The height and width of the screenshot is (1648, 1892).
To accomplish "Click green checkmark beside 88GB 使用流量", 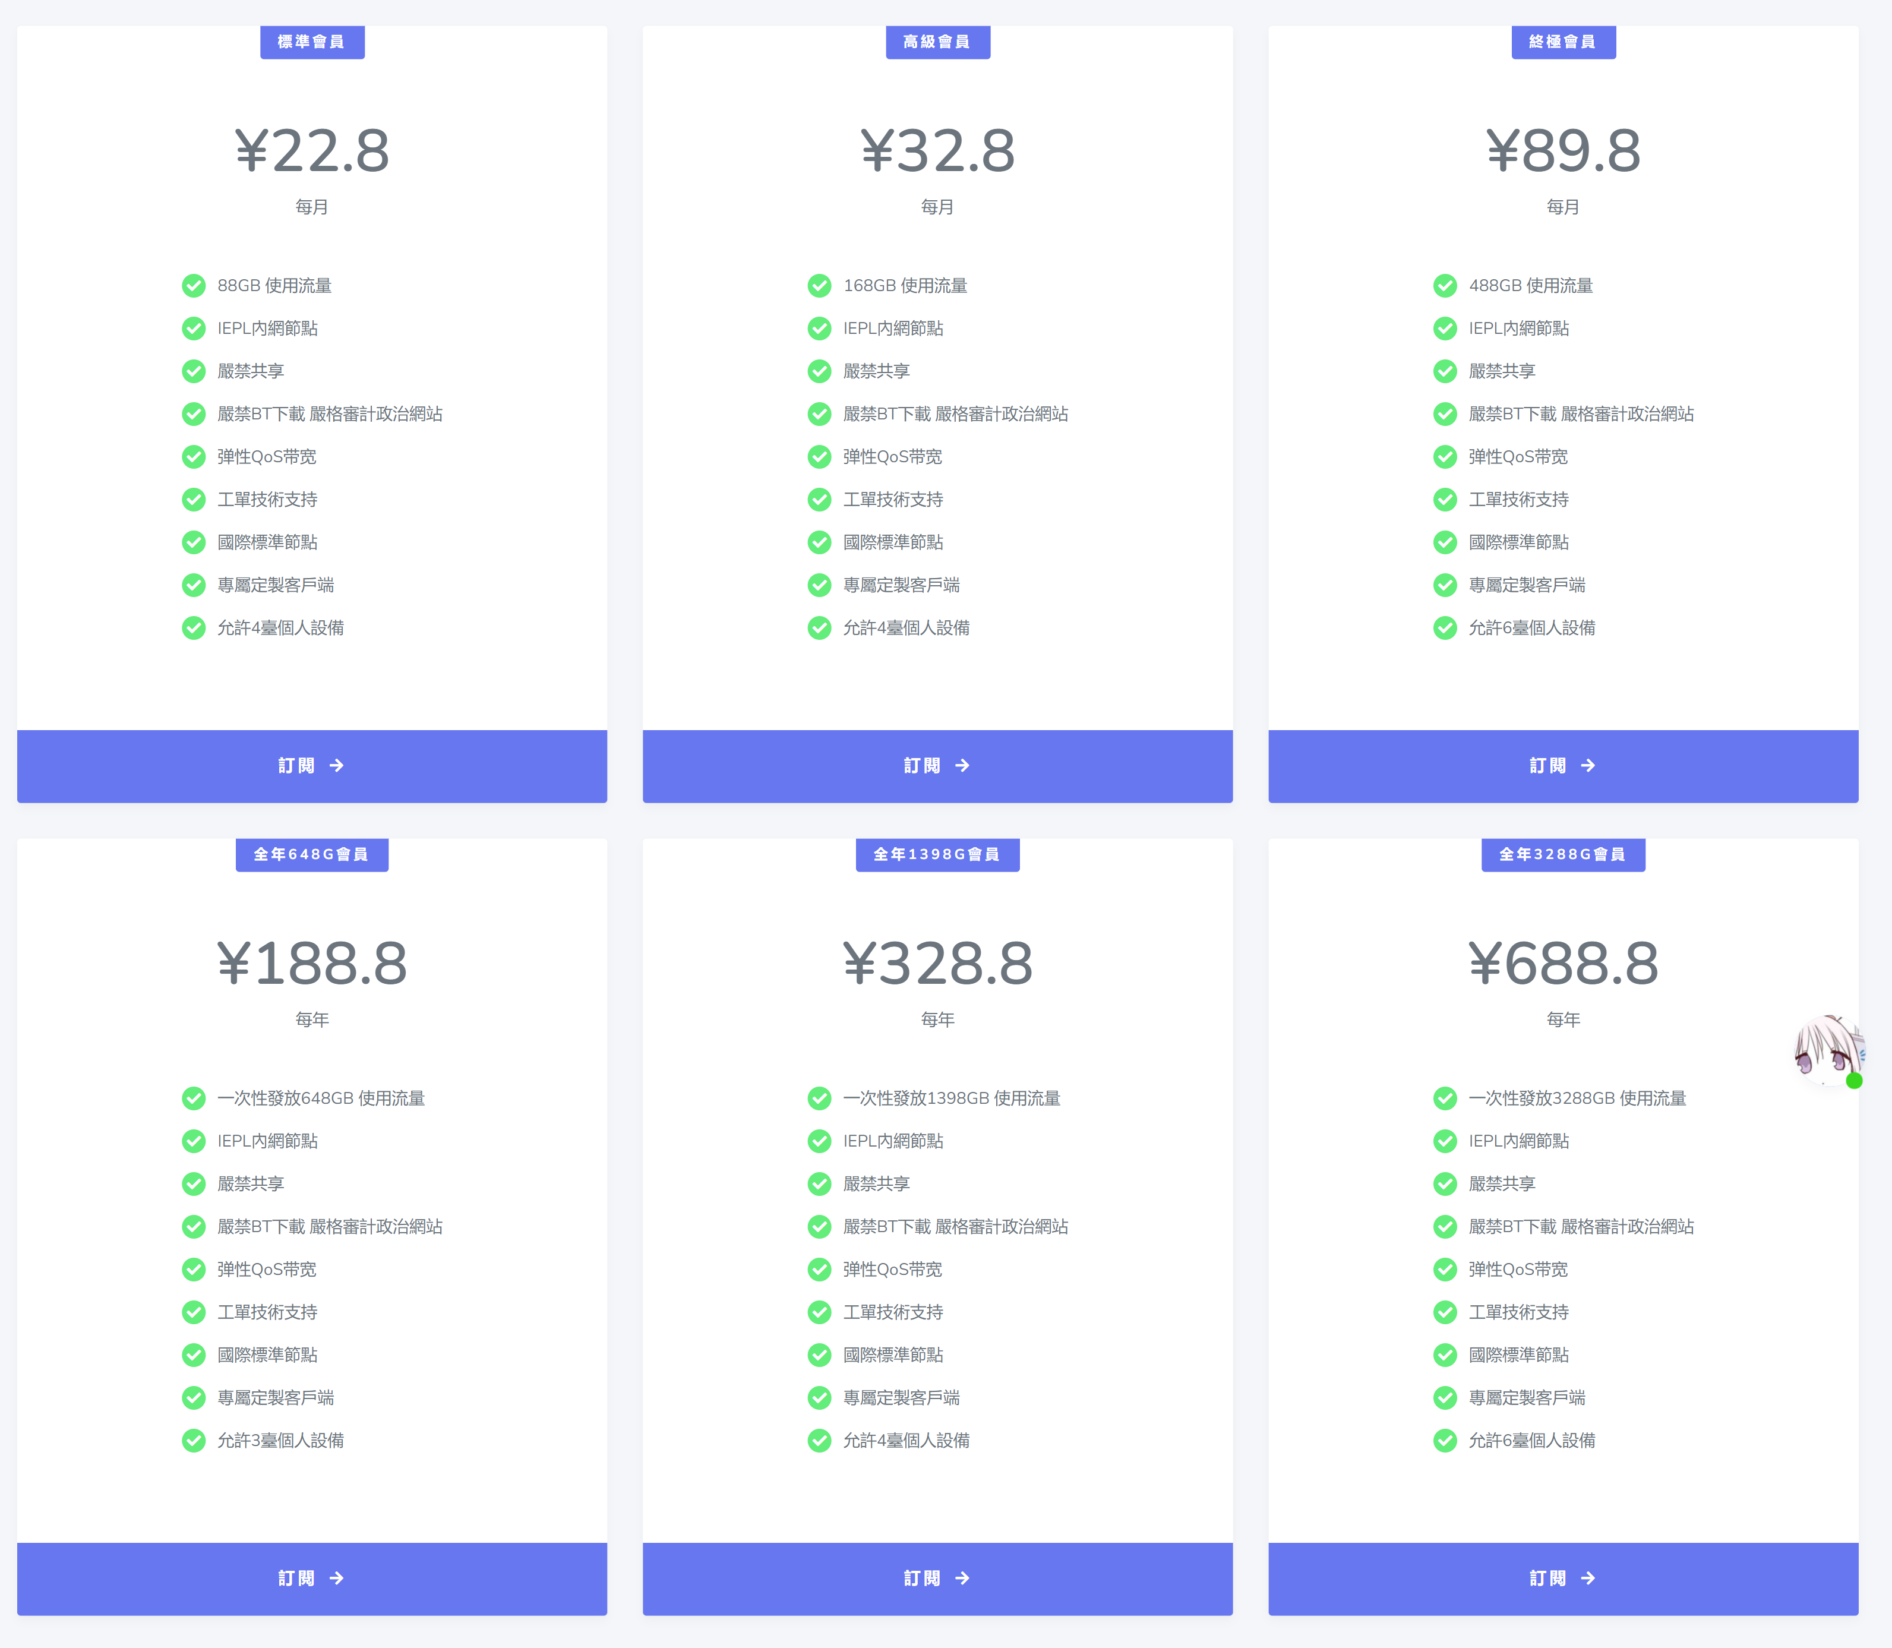I will pos(194,286).
